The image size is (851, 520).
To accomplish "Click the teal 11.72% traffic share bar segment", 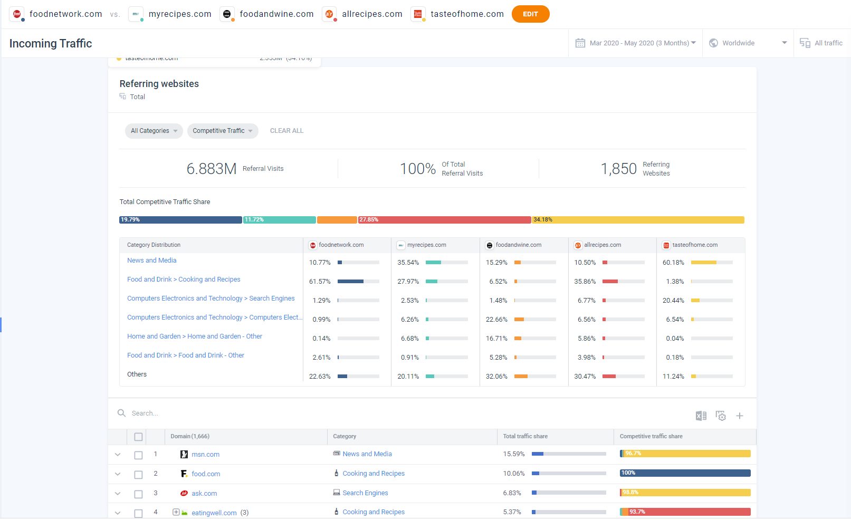I will (x=280, y=220).
